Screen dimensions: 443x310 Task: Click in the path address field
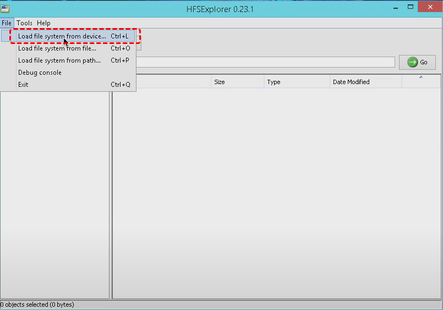click(x=264, y=62)
